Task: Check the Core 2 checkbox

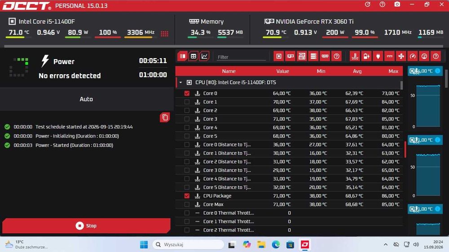Action: 187,111
